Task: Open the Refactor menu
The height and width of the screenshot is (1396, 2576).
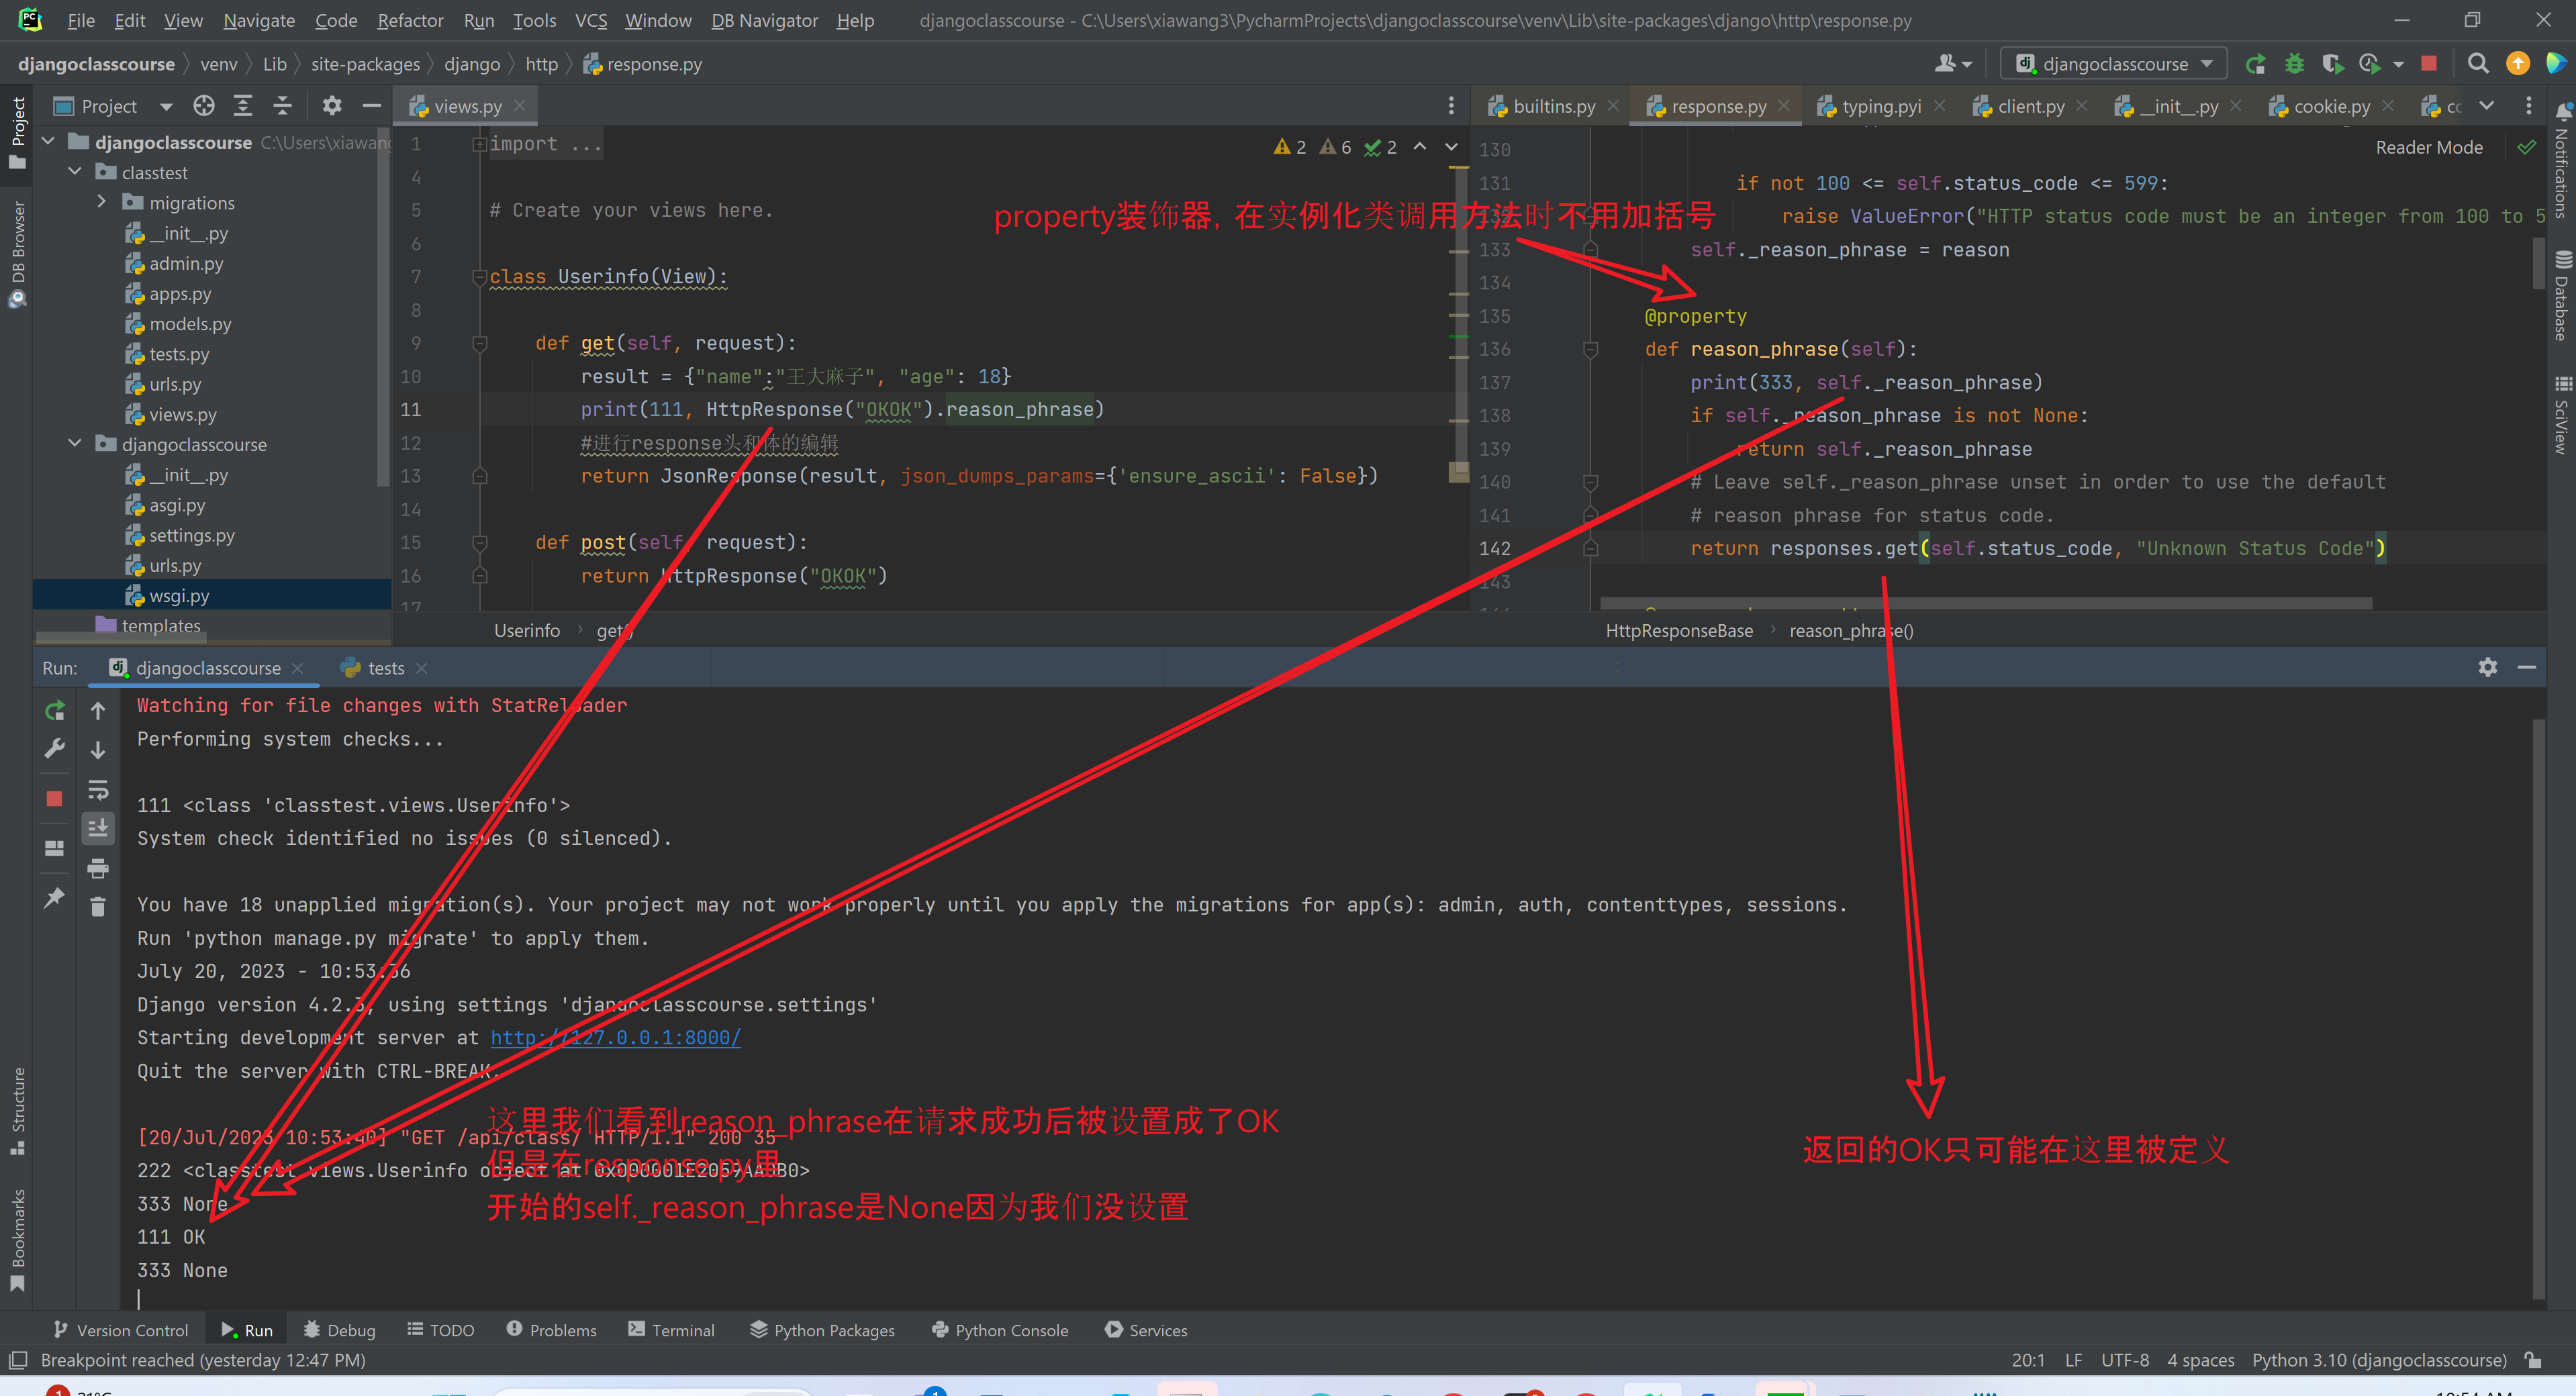Action: coord(410,20)
